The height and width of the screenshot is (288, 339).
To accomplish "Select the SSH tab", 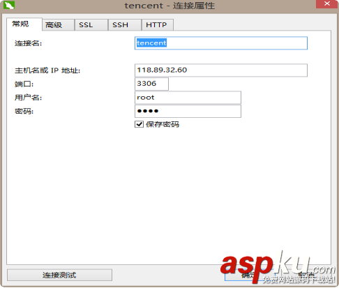I will (125, 25).
